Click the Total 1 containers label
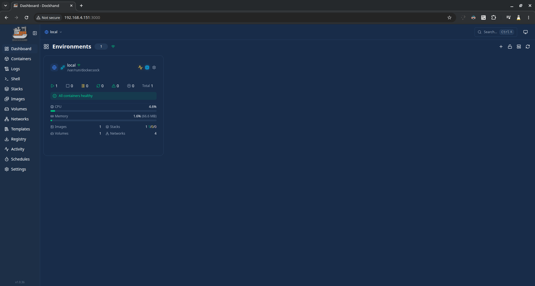 [x=148, y=86]
